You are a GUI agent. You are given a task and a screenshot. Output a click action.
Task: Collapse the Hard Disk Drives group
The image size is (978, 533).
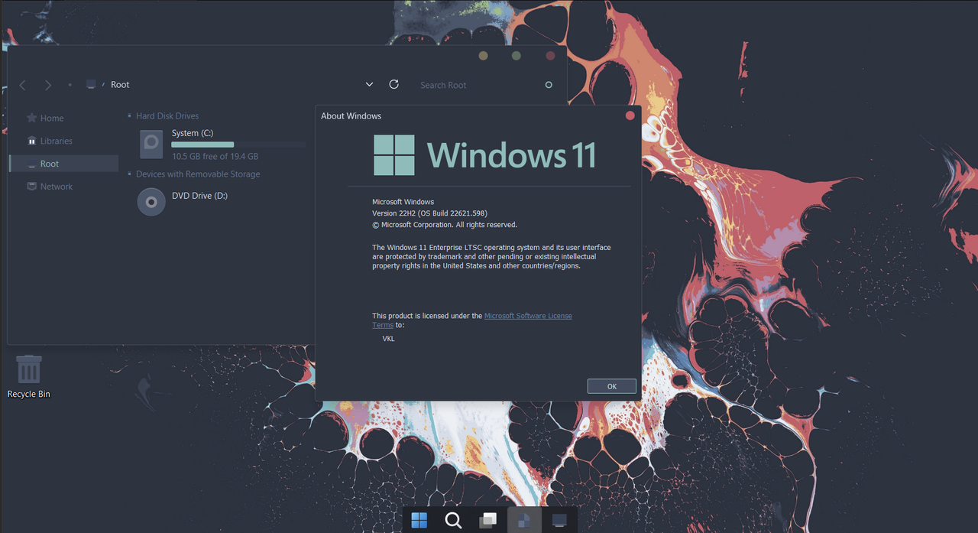(x=130, y=116)
